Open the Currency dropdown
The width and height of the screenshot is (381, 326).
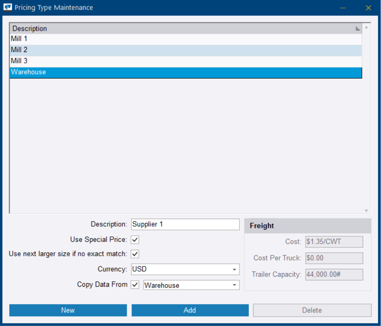point(234,269)
